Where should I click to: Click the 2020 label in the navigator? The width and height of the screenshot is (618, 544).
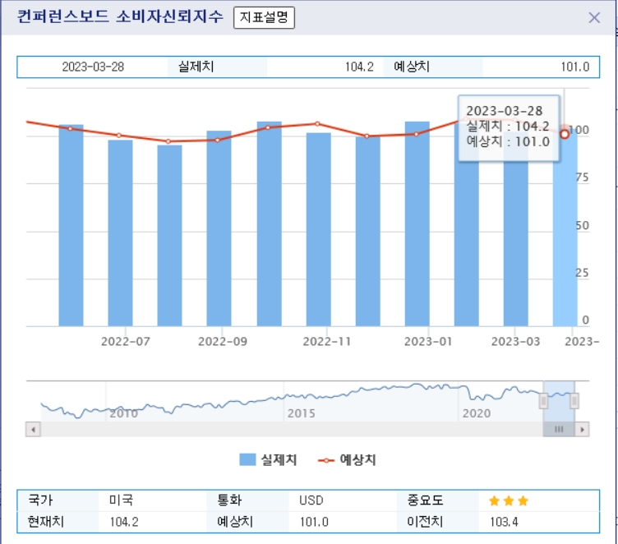click(x=477, y=413)
